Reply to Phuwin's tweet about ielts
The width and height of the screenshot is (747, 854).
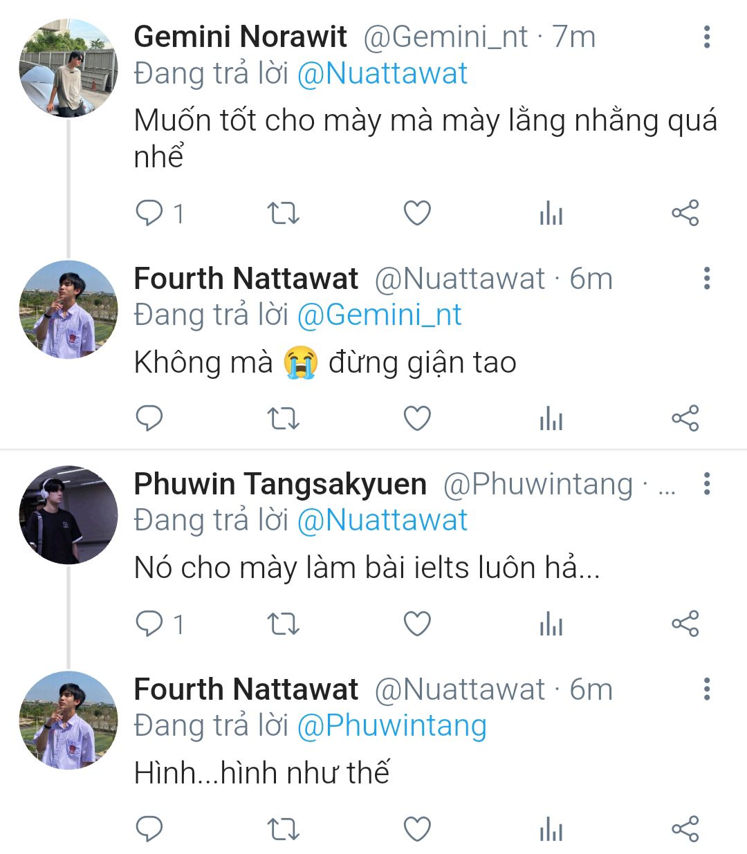[x=149, y=624]
